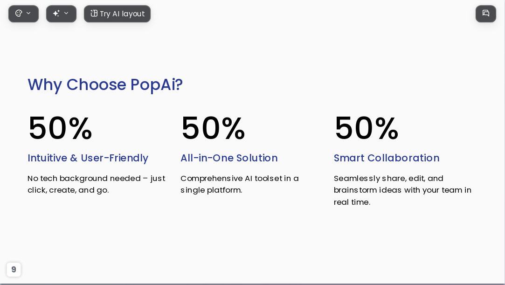
Task: Expand the AI sparkle dropdown chevron
Action: (66, 13)
